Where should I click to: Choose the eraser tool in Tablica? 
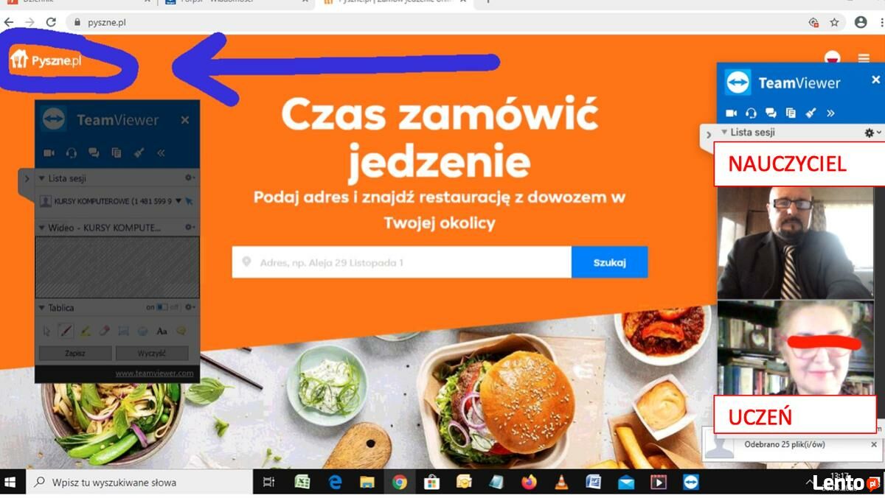[x=104, y=332]
